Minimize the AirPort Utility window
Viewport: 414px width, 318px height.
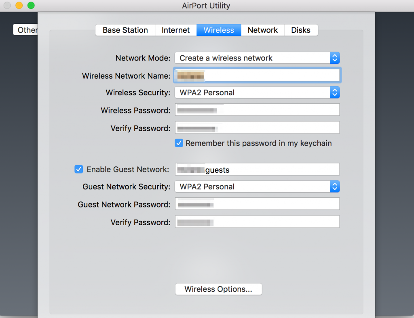(19, 5)
